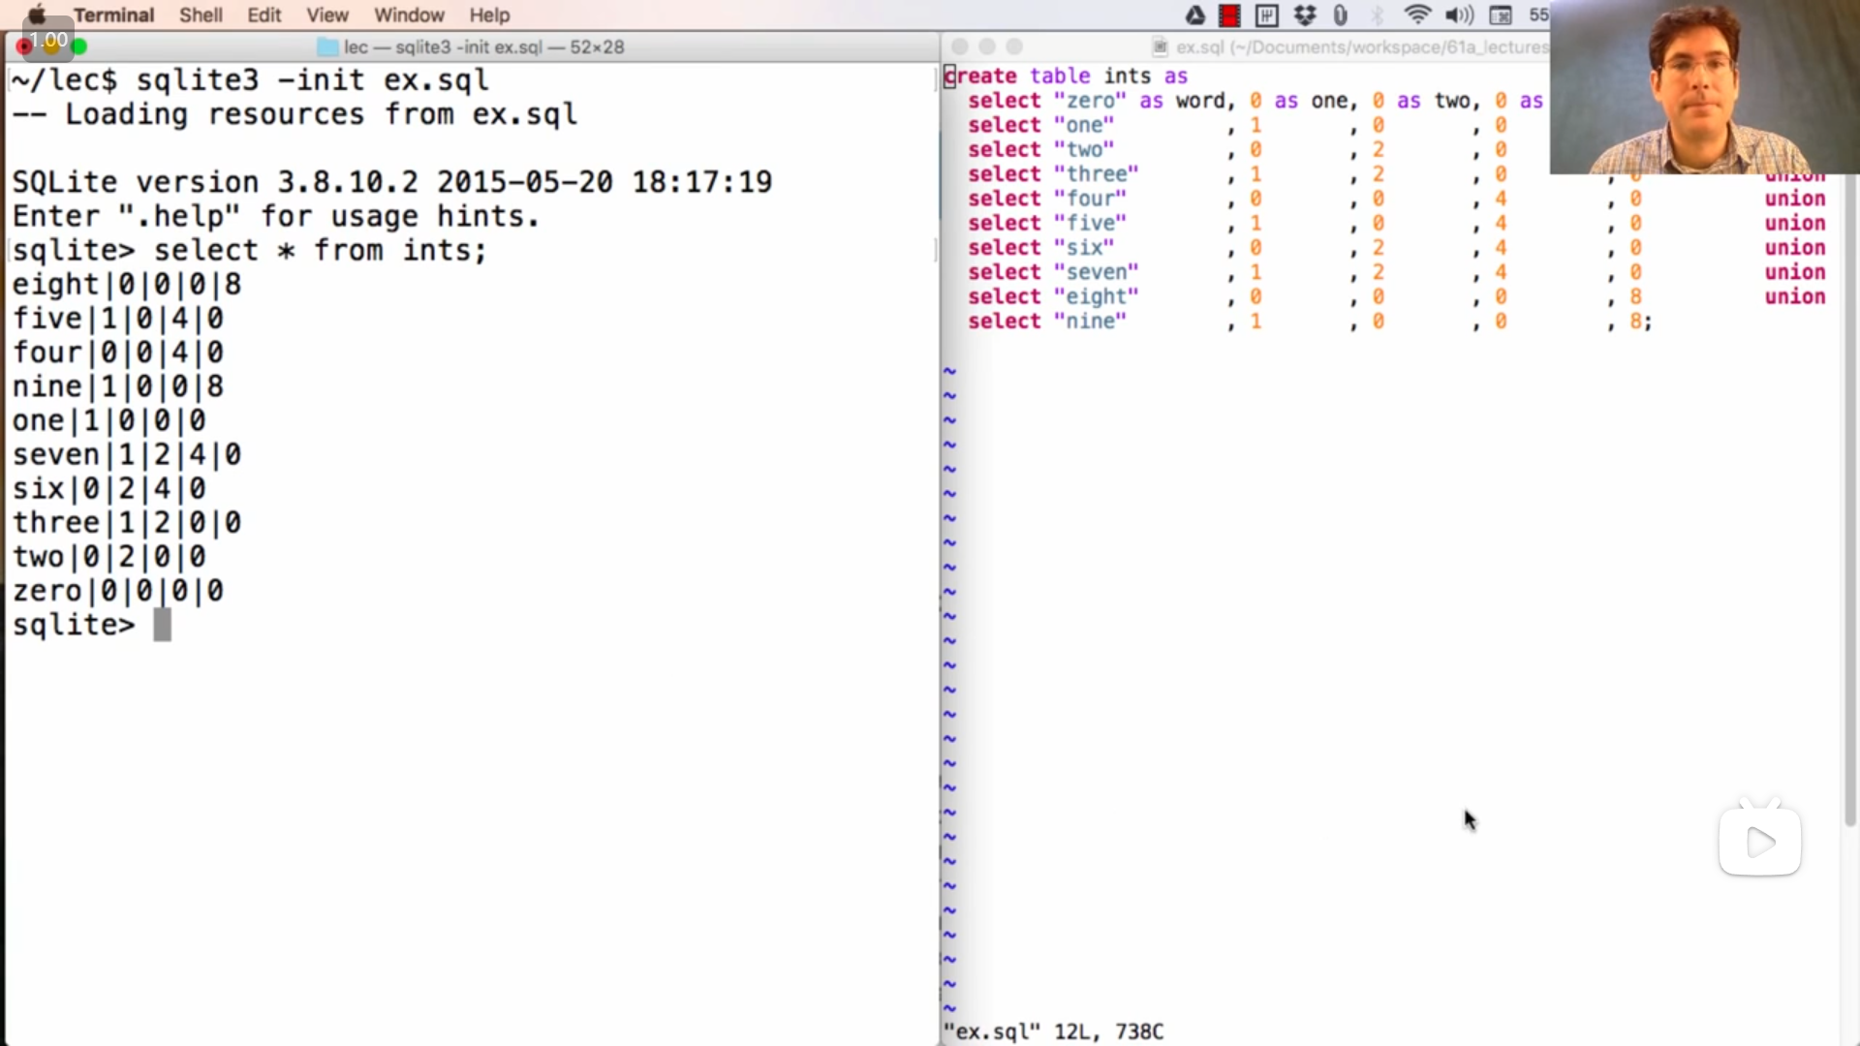Screen dimensions: 1860x1046
Task: Click the paperclip menu bar icon
Action: (x=1341, y=15)
